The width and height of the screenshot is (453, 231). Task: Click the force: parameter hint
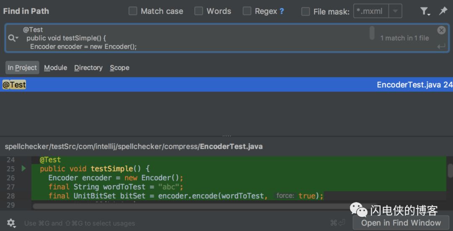[286, 196]
